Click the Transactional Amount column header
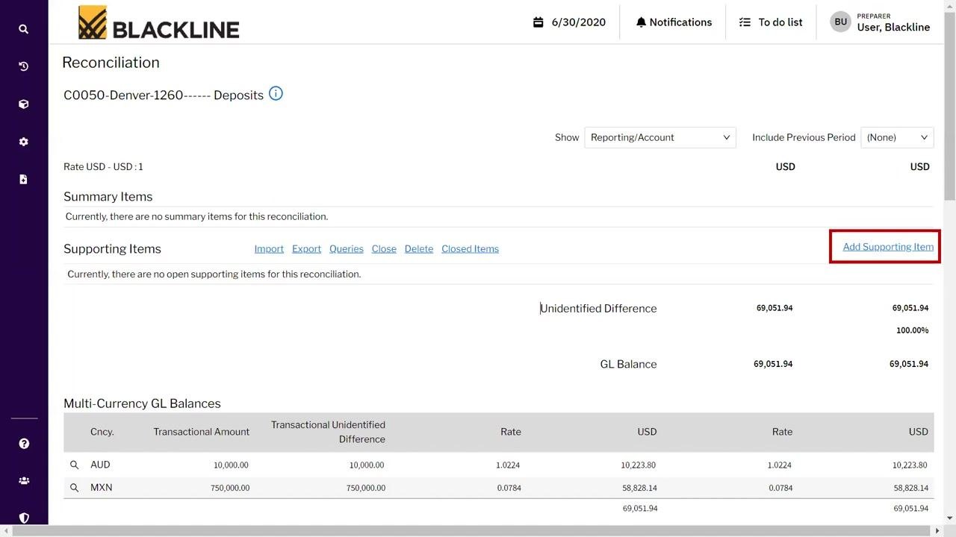The image size is (956, 537). (202, 432)
